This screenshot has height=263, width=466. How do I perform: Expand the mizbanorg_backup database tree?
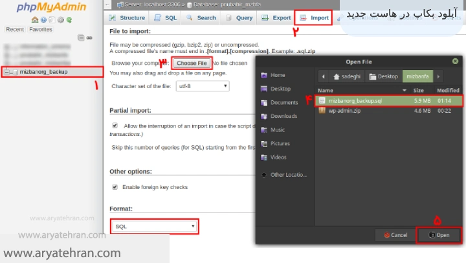[x=6, y=72]
